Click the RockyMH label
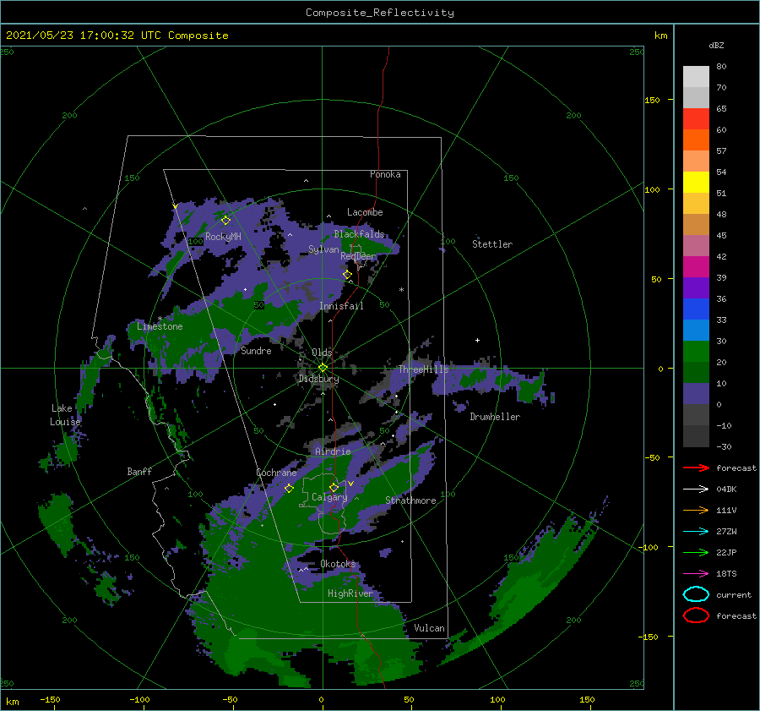 pyautogui.click(x=223, y=237)
